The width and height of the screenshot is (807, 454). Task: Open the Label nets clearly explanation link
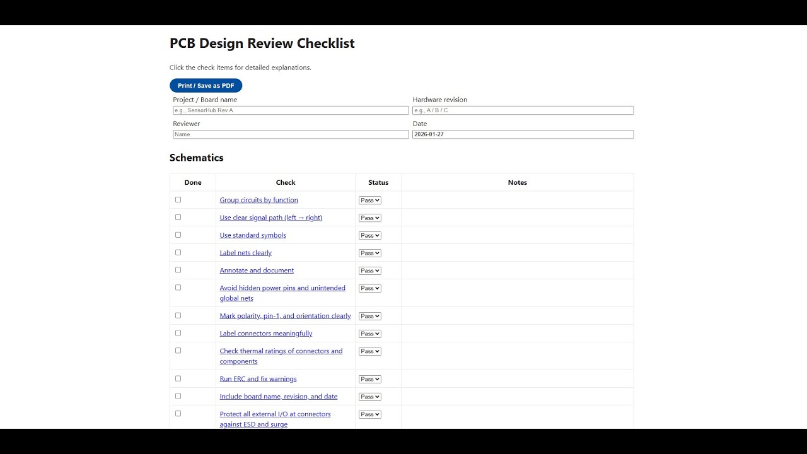(245, 253)
